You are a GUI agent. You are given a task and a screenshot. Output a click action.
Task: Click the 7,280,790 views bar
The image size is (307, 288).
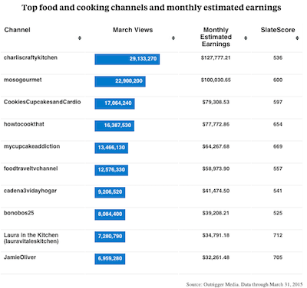(x=110, y=237)
